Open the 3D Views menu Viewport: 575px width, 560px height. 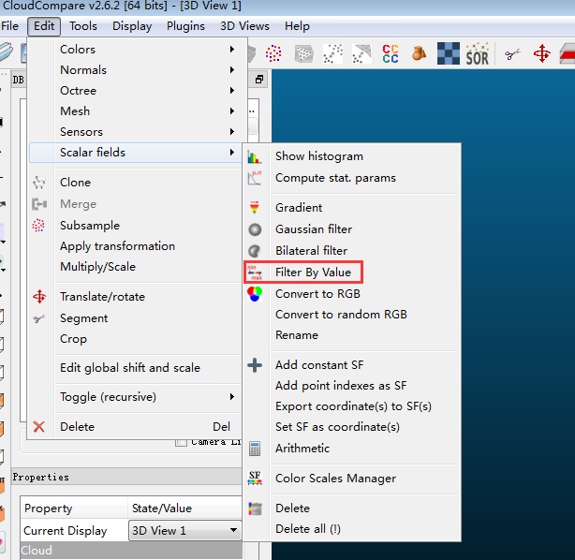pos(244,26)
